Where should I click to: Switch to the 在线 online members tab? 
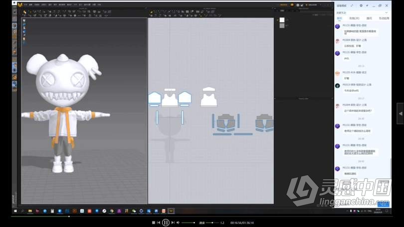pos(354,18)
